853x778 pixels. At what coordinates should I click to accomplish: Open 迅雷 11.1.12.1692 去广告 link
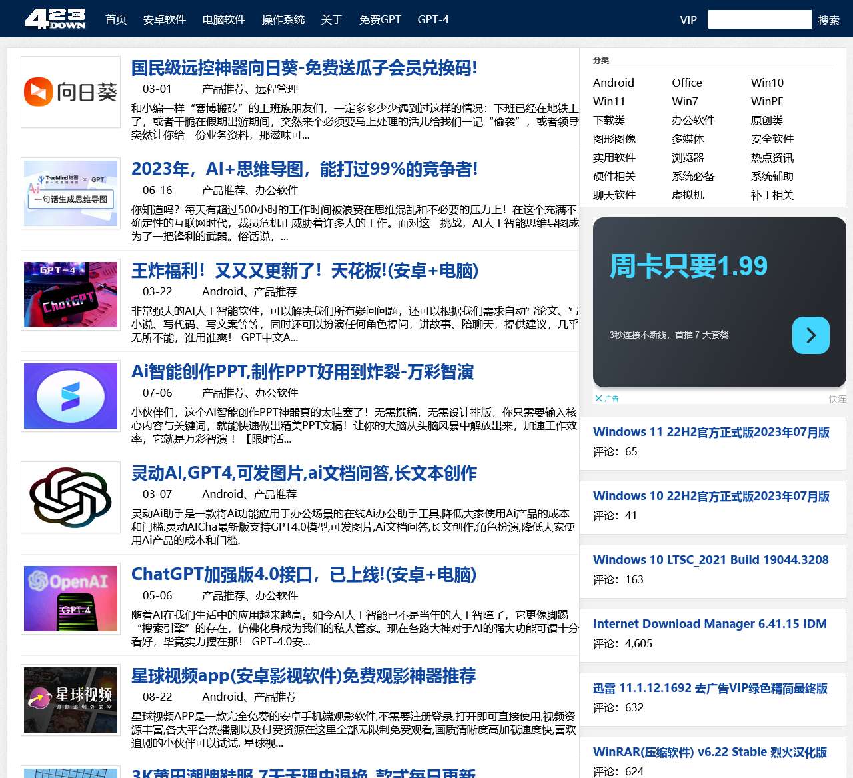[710, 688]
